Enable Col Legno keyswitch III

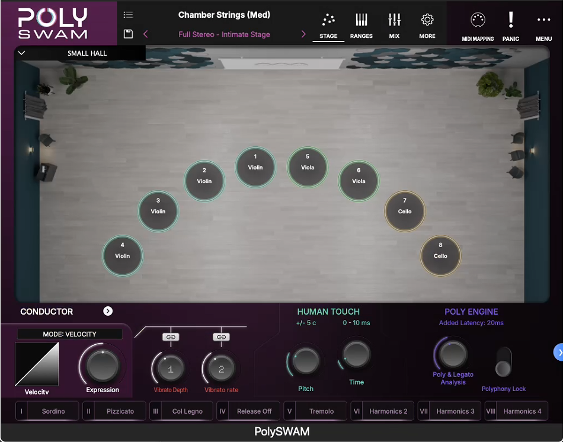(181, 411)
